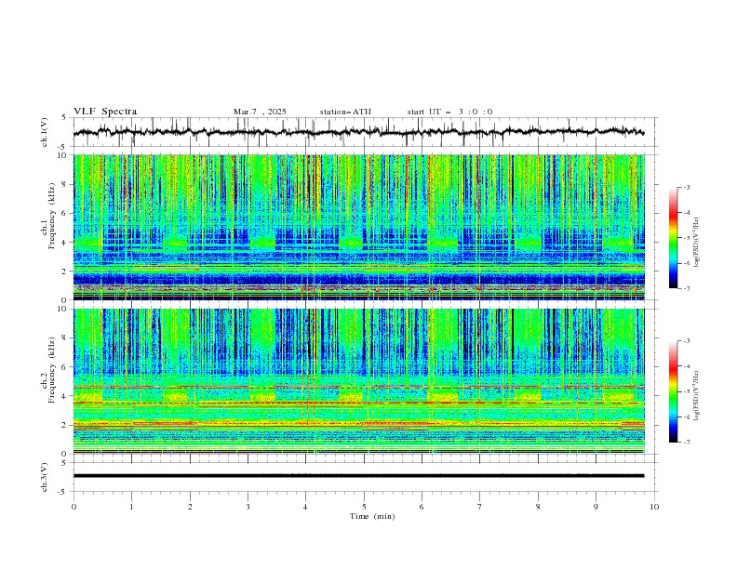Select the ch.1 "Frequency (kHz)" axis label
This screenshot has height=569, width=737.
[52, 215]
